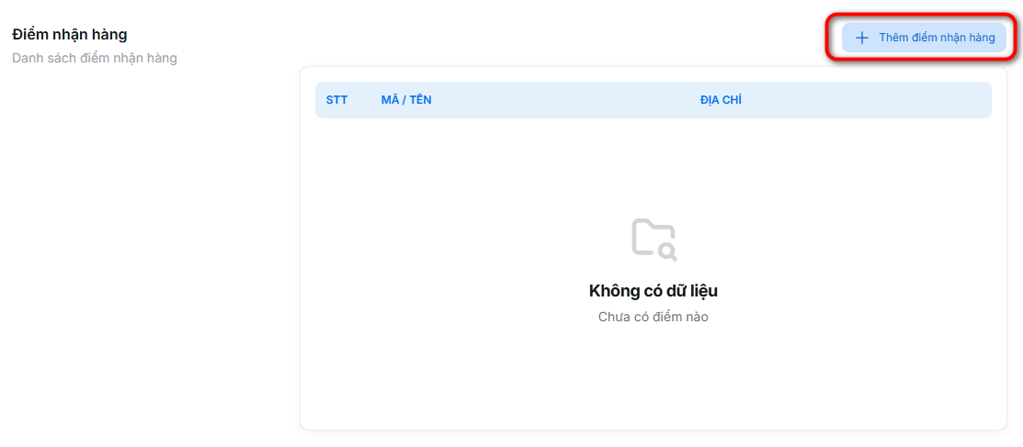Click the Danh sách điểm nhận hàng subtitle
1023x447 pixels.
(x=95, y=58)
